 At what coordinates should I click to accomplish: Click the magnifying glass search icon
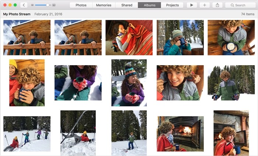point(232,5)
